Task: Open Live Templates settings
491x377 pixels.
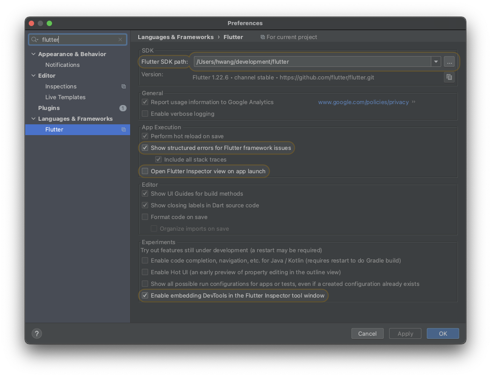Action: click(65, 97)
